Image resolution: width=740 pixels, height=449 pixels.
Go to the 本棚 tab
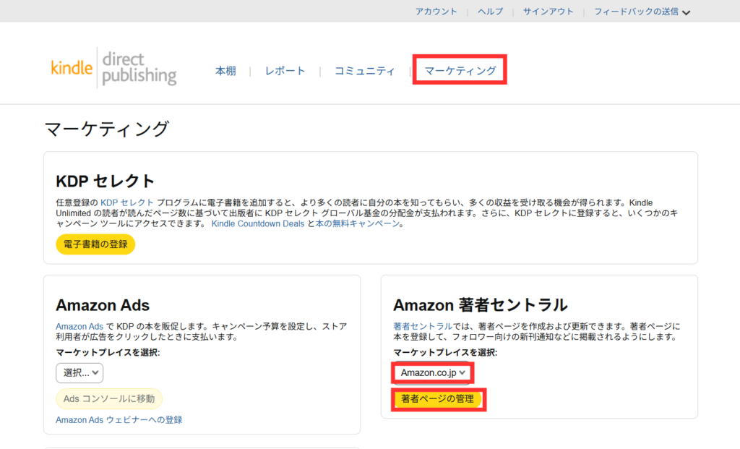coord(225,71)
